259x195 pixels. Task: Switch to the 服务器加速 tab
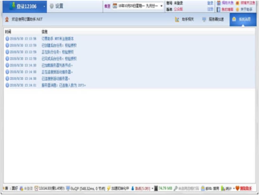click(x=213, y=19)
